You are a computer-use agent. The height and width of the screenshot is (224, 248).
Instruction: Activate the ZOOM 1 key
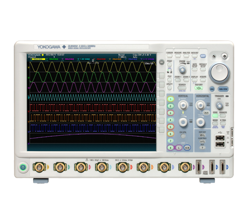tap(178, 80)
